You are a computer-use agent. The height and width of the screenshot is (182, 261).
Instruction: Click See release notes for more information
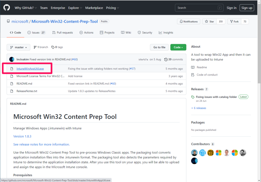pyautogui.click(x=41, y=144)
